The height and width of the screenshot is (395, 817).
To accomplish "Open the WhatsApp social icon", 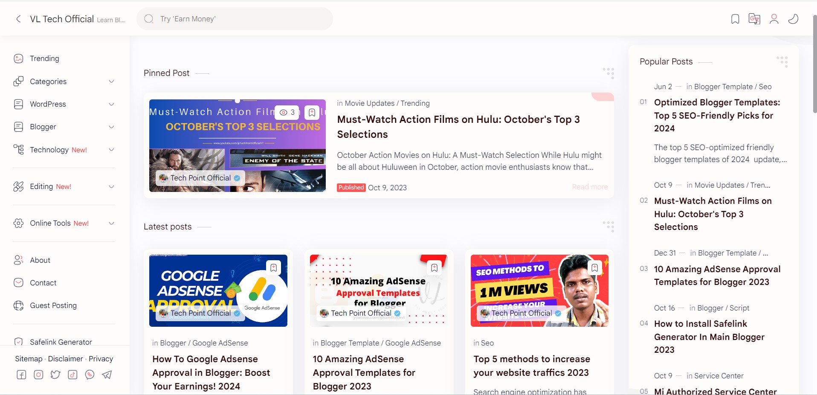I will (x=90, y=375).
